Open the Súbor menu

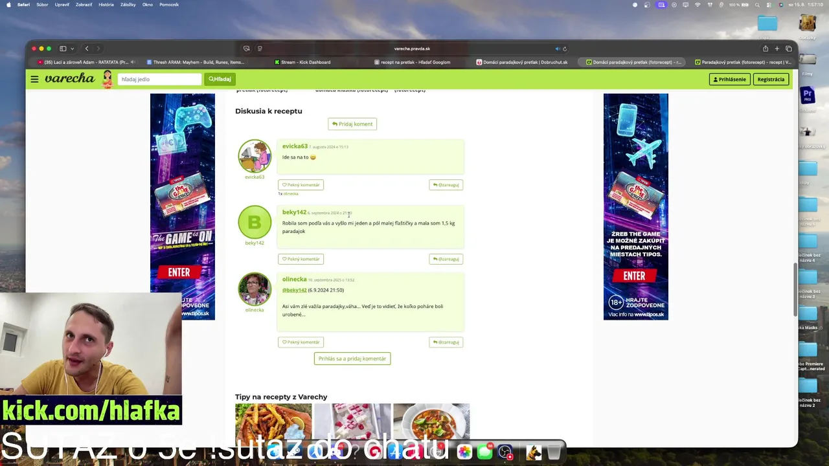coord(42,5)
